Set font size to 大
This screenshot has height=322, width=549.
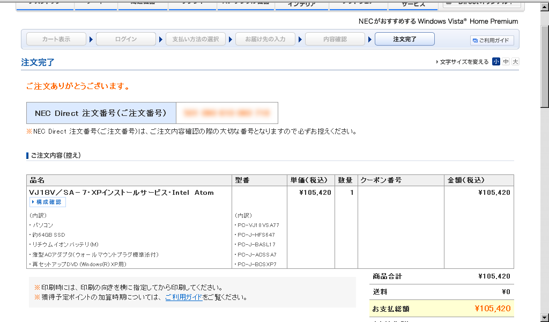(x=515, y=62)
